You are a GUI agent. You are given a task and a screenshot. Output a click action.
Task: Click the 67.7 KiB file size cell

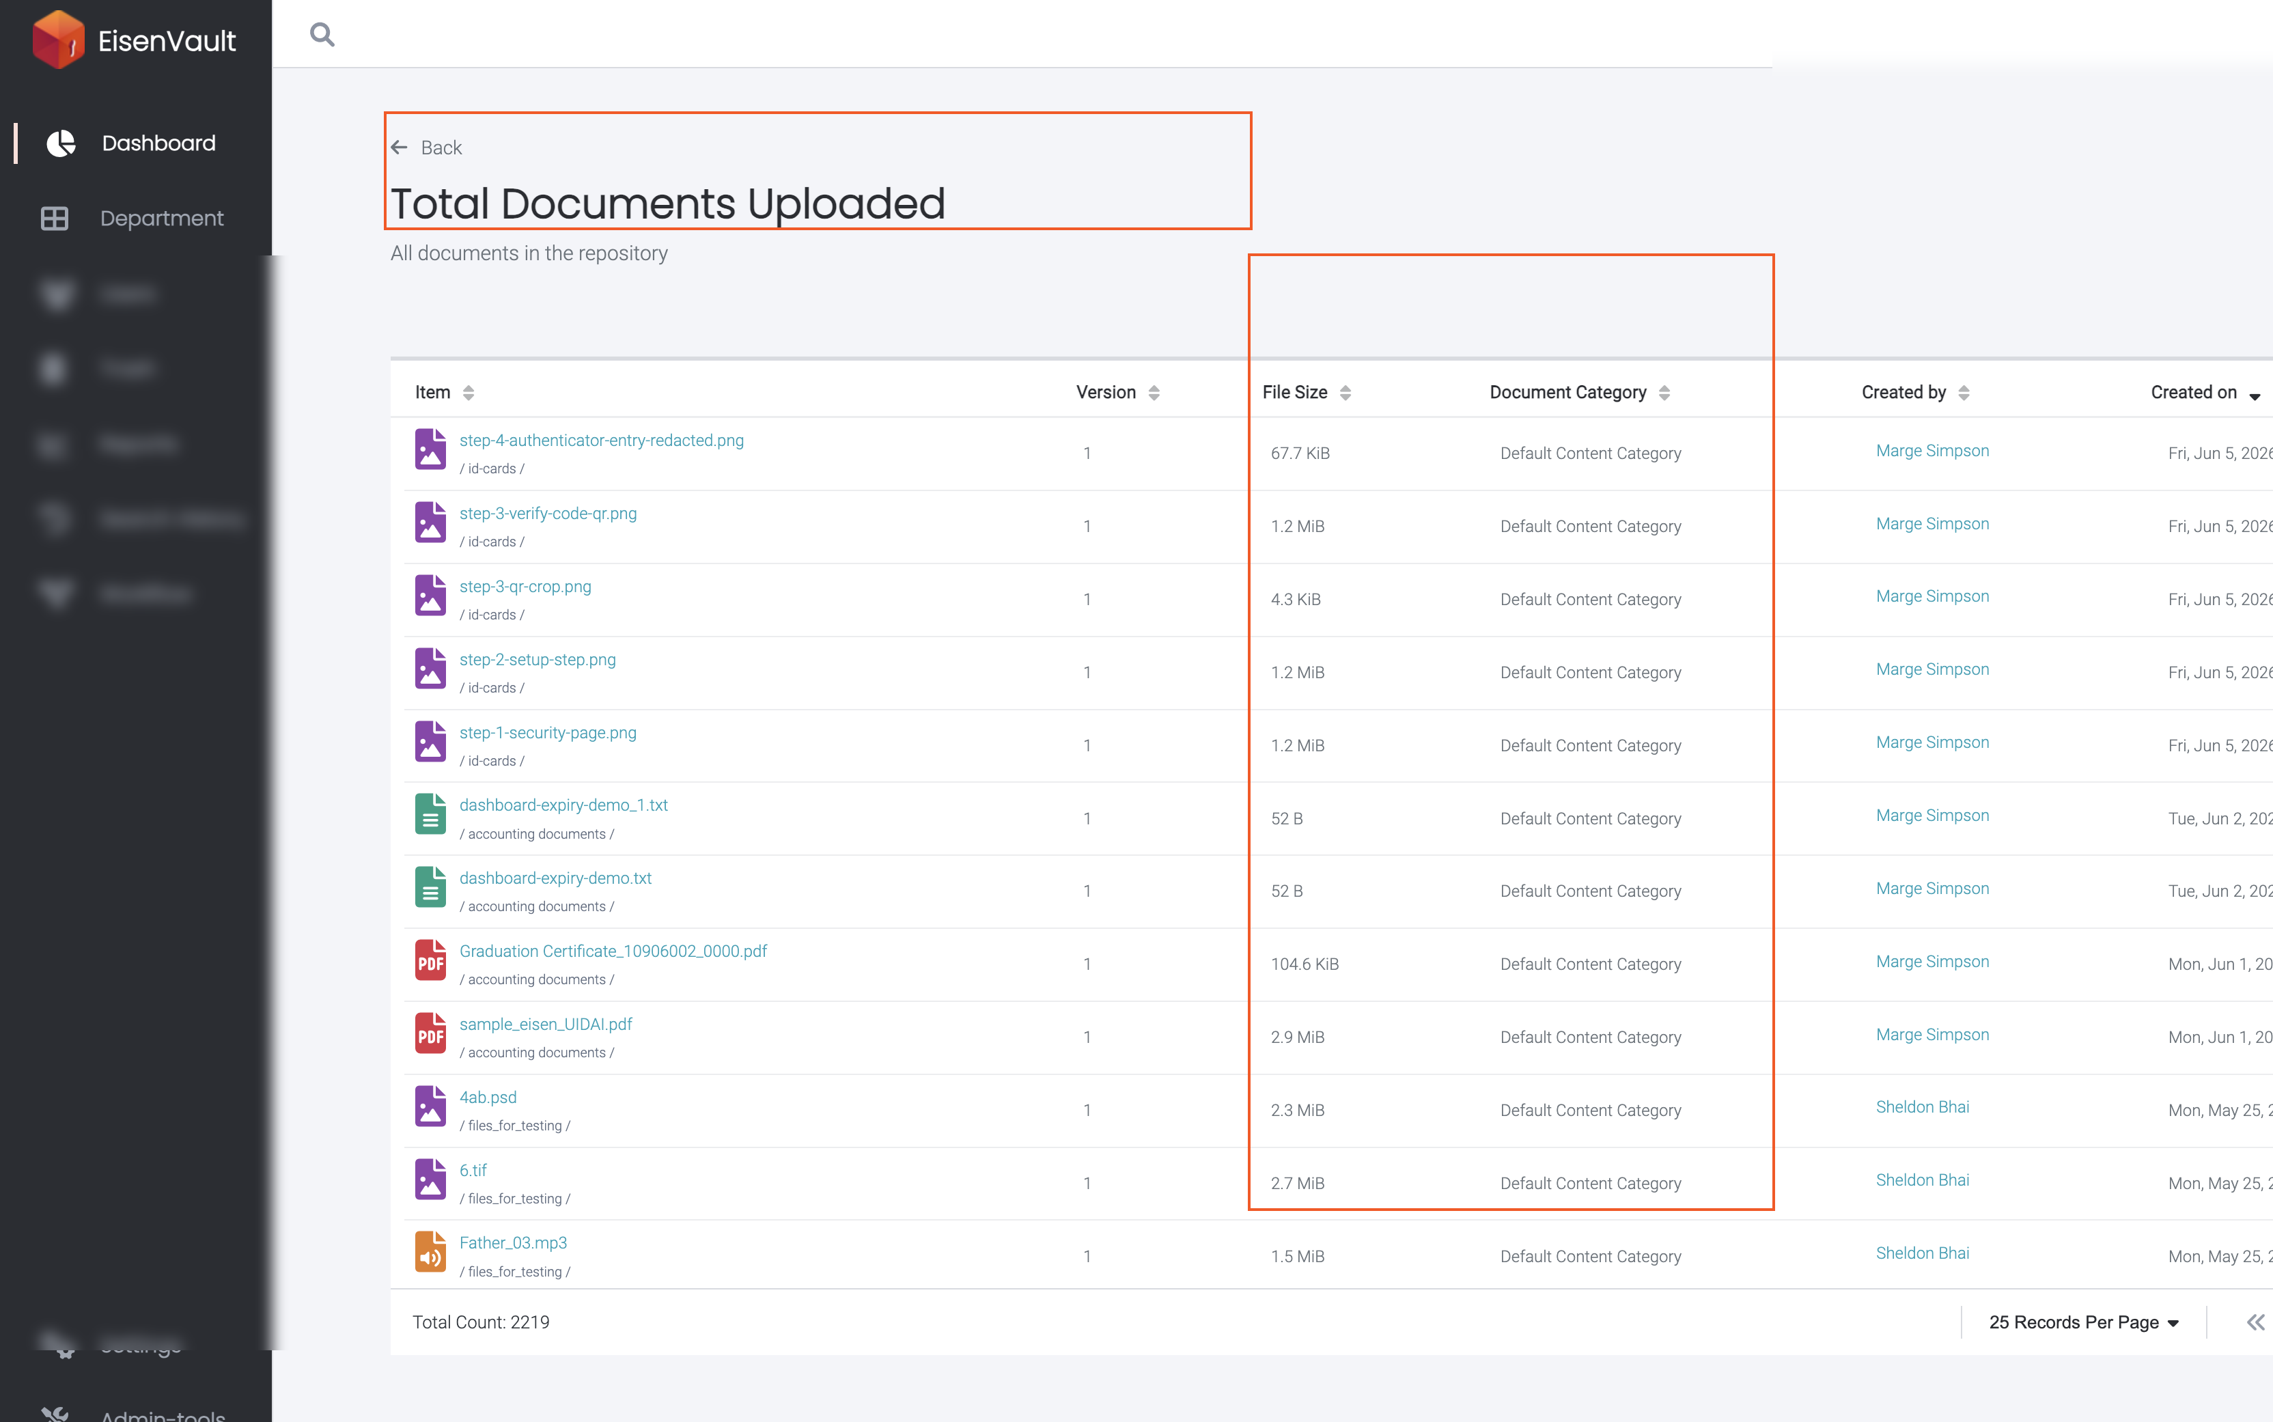pyautogui.click(x=1300, y=454)
